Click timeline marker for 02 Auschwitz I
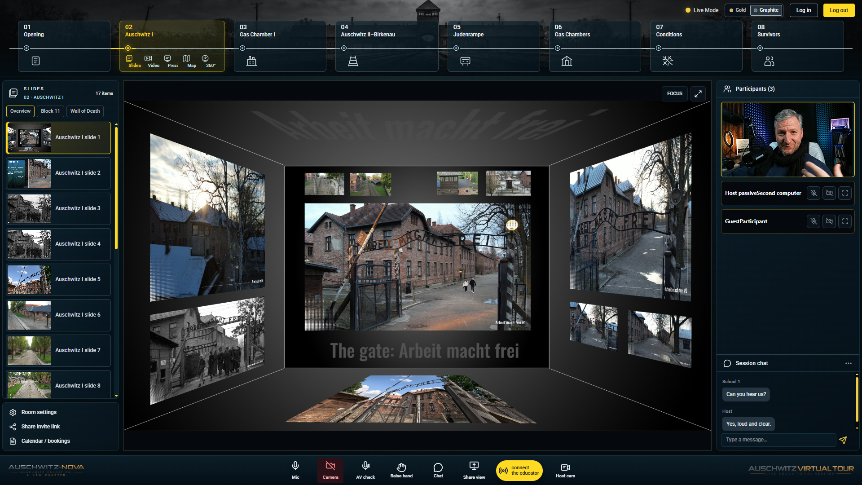 tap(128, 48)
